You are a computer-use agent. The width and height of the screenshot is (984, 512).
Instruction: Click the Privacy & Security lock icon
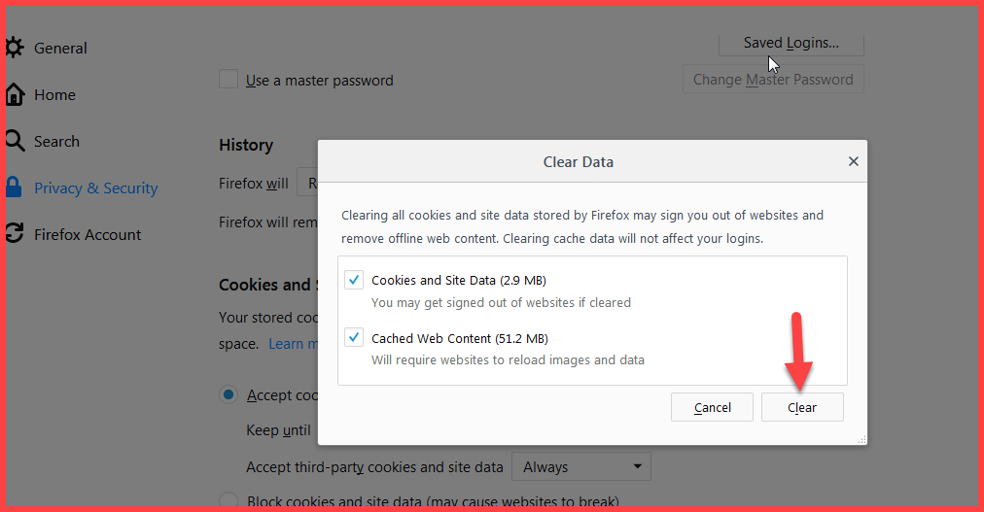pyautogui.click(x=14, y=188)
